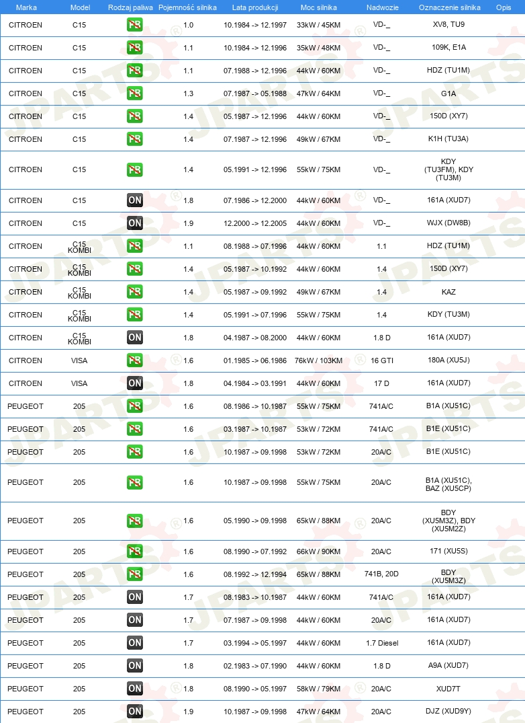This screenshot has height=723, width=525.
Task: Select the 76kW / 103KM power cell
Action: [x=318, y=360]
